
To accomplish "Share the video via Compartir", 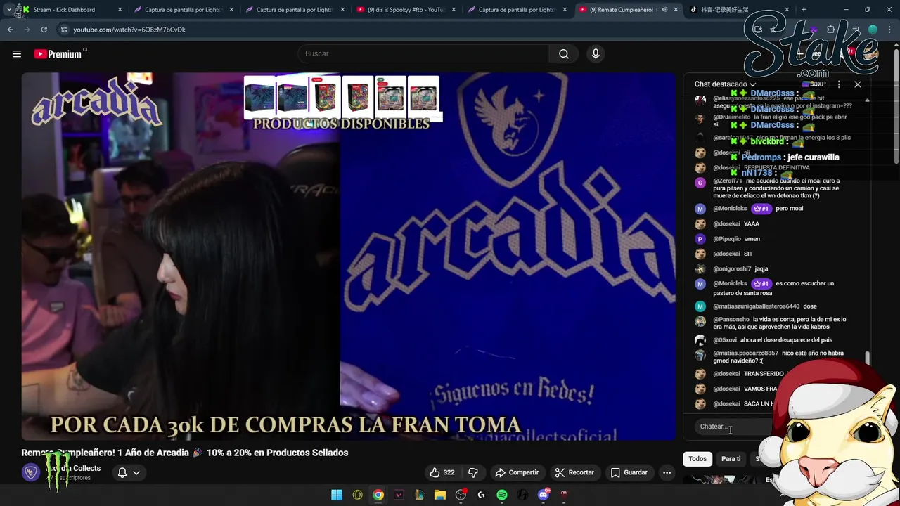I will tap(517, 472).
